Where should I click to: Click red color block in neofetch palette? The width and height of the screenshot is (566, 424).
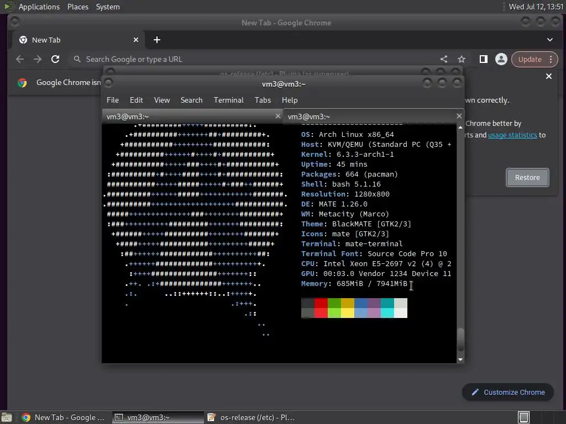tap(321, 308)
